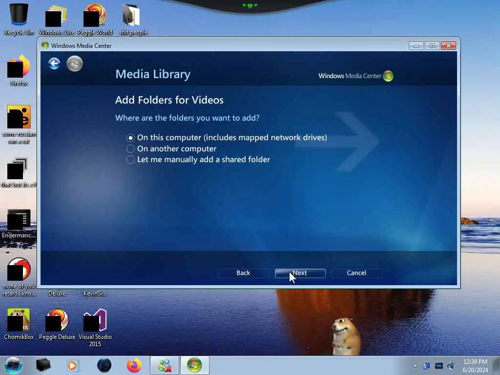
Task: Click the Windows Media Center taskbar button
Action: (x=194, y=365)
